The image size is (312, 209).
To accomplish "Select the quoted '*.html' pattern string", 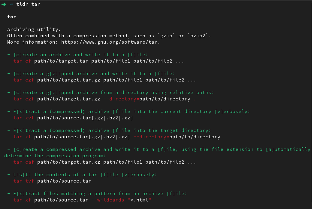I will [x=140, y=200].
